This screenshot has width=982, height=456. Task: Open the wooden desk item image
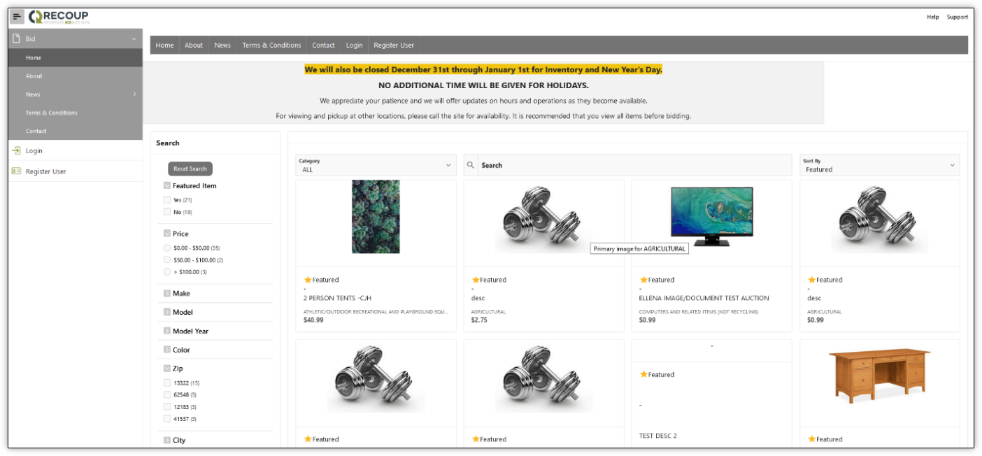pos(879,376)
